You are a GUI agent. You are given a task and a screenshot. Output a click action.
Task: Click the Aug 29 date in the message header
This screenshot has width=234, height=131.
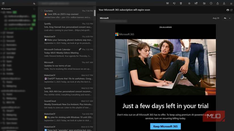point(216,18)
